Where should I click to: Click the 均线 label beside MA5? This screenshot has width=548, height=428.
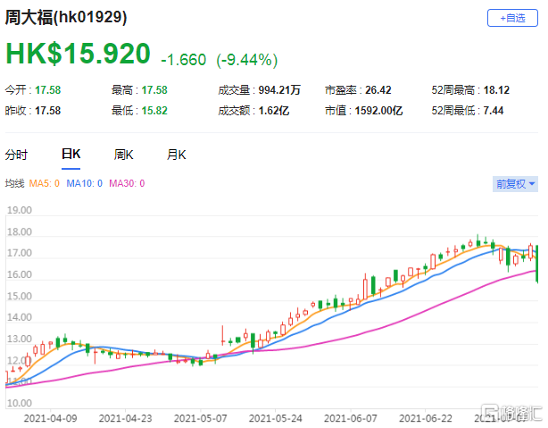(13, 184)
